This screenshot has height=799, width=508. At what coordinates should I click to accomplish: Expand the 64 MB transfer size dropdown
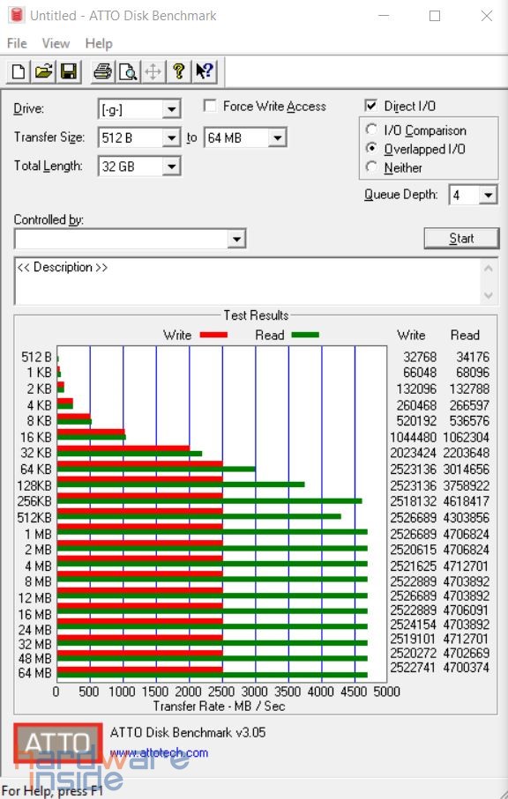click(x=278, y=137)
